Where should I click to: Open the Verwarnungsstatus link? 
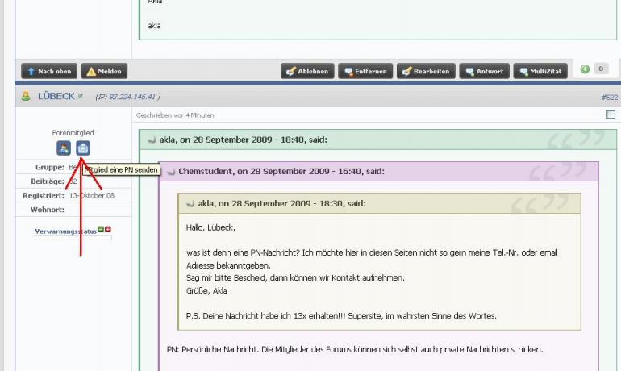pyautogui.click(x=66, y=231)
